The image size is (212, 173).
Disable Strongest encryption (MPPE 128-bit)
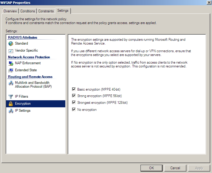pos(74,103)
